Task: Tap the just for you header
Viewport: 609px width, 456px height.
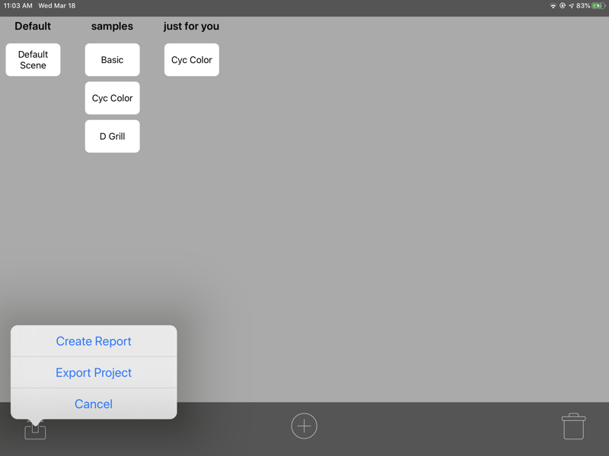Action: (x=191, y=26)
